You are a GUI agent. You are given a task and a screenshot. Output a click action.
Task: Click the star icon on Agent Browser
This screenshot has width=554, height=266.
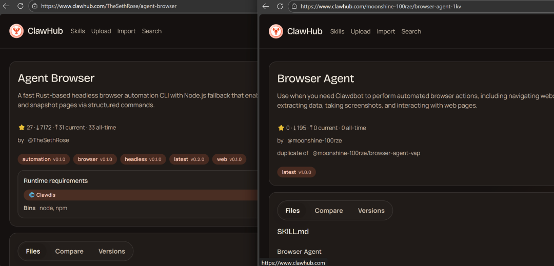[22, 127]
